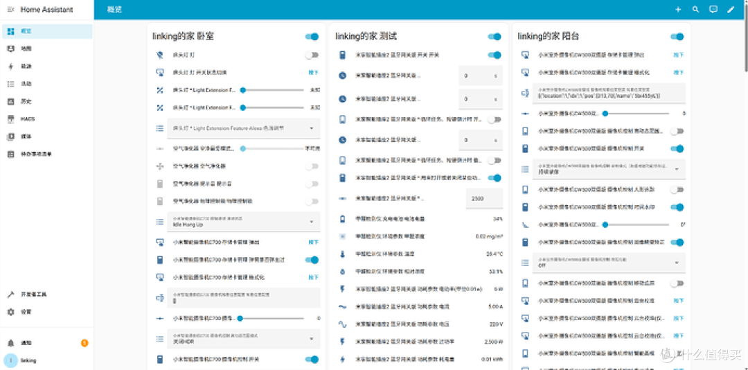Image resolution: width=748 pixels, height=370 pixels.
Task: Open 地图 in the sidebar
Action: [x=47, y=49]
